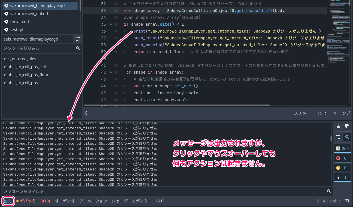Screen dimensions: 353x207
Task: Click the タブ indentation indicator
Action: click(346, 113)
